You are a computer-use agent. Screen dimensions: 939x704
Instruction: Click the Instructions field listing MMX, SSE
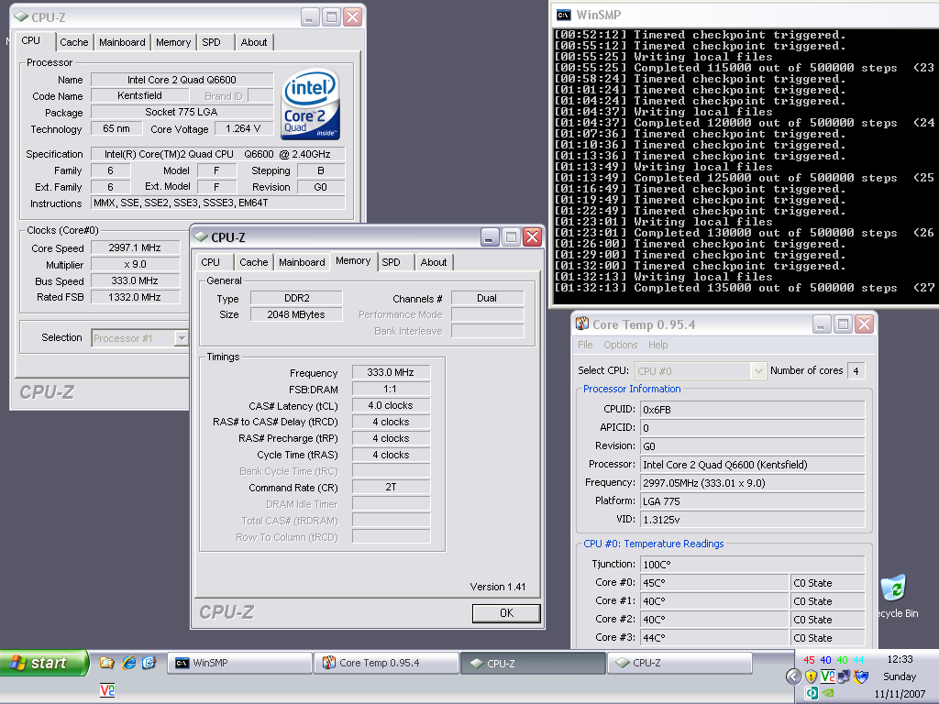click(x=218, y=203)
